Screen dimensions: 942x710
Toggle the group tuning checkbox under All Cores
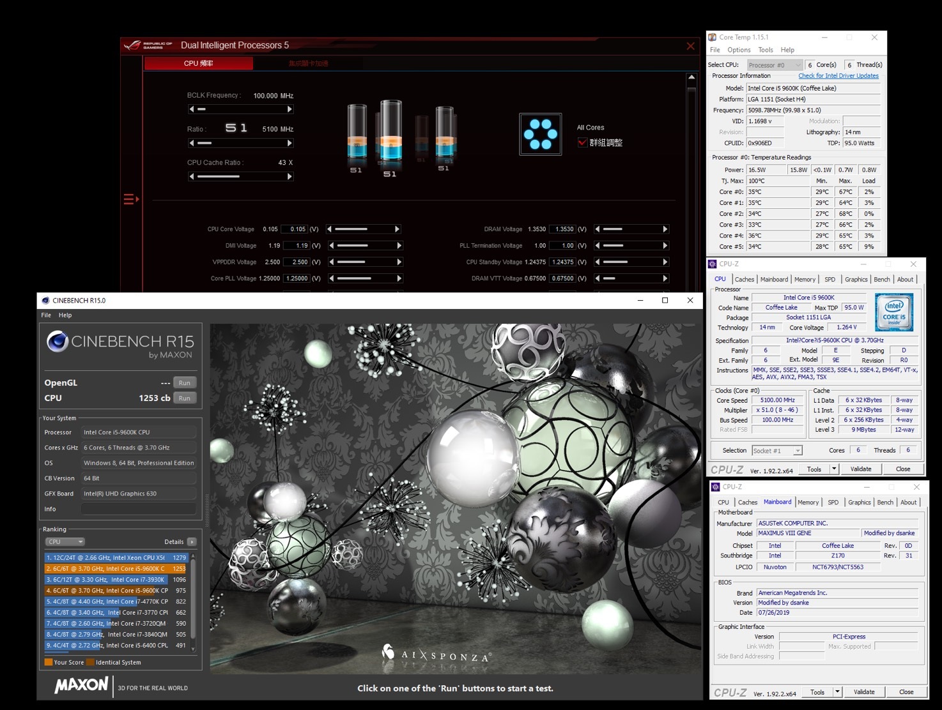click(582, 142)
